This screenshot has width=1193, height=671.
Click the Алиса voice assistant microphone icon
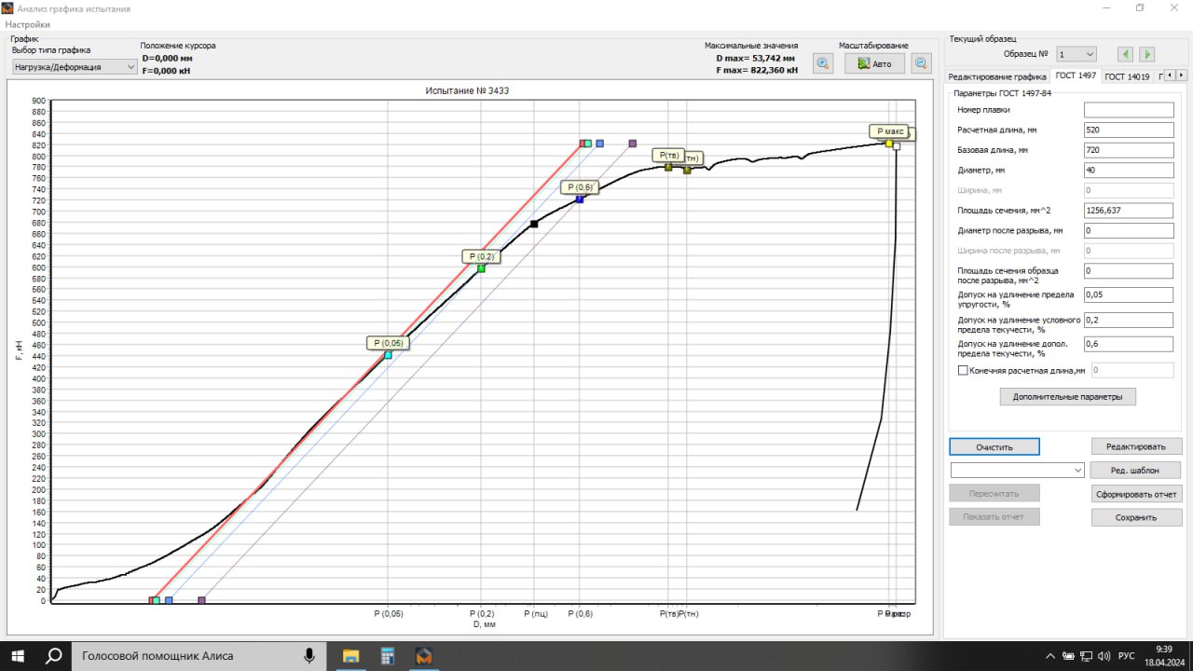point(309,656)
